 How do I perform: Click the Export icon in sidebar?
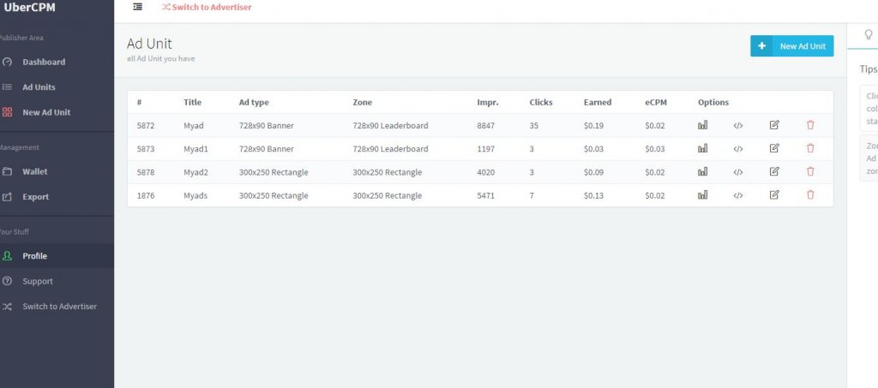click(7, 197)
